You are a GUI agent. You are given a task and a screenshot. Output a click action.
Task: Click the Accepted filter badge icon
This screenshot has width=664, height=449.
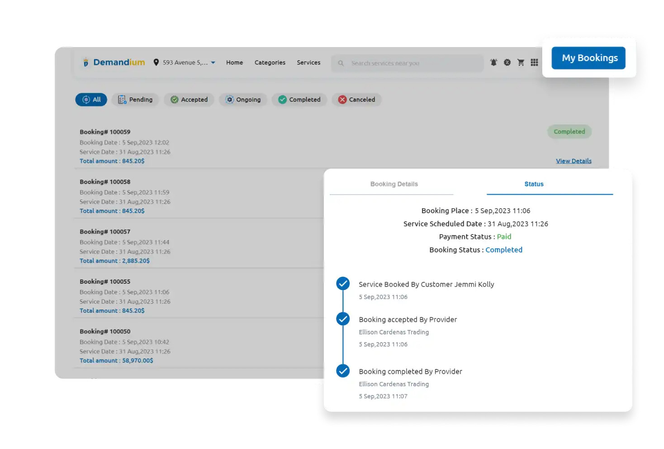point(174,100)
